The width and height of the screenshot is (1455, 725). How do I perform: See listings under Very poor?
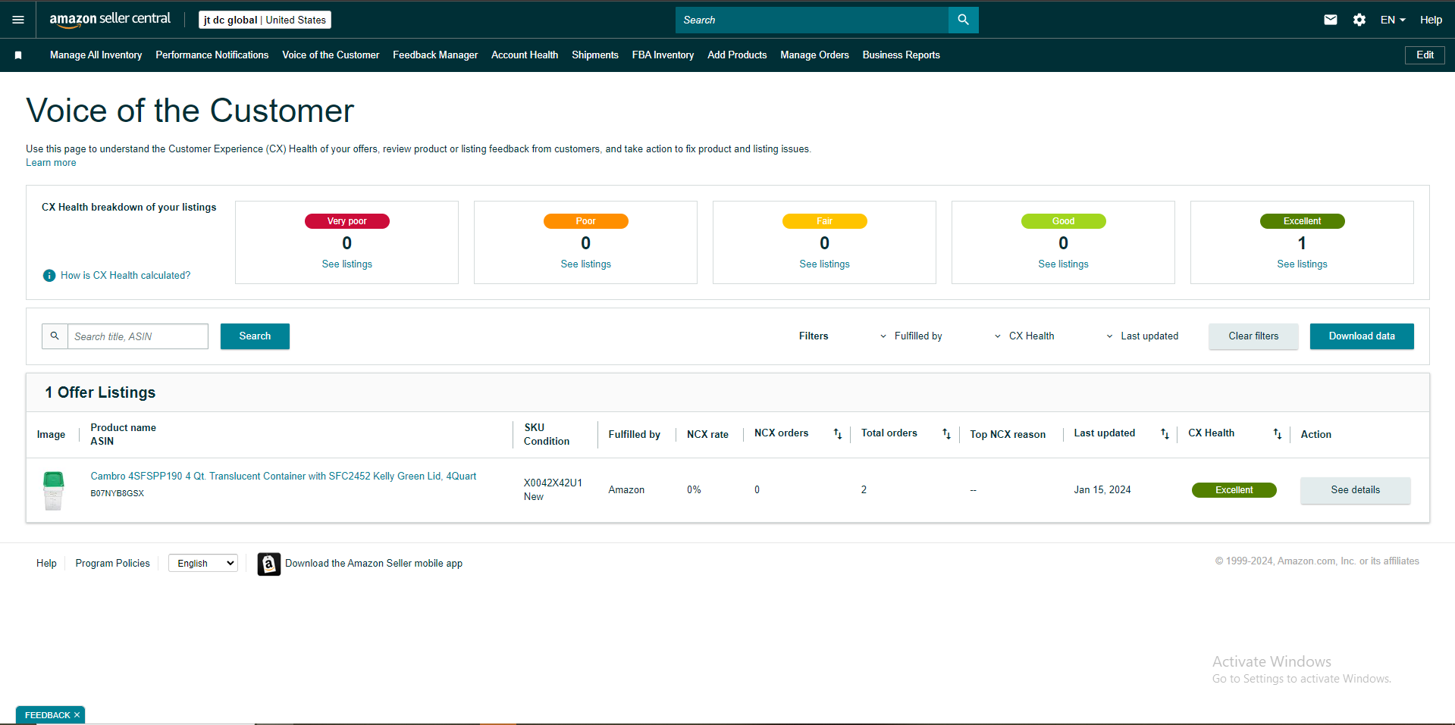(x=347, y=264)
